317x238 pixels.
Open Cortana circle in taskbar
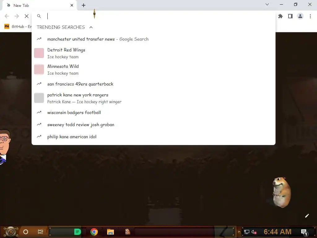(26, 232)
